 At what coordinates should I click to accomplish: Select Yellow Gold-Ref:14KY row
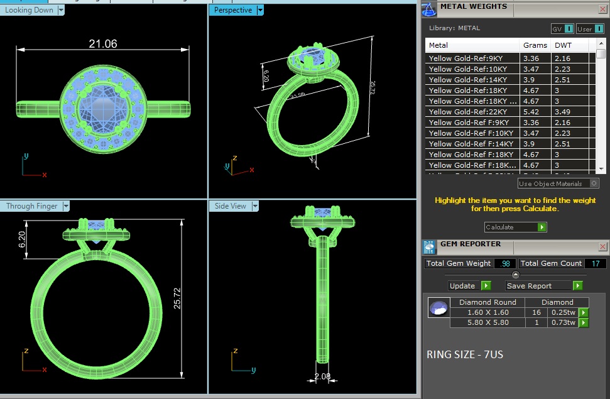coord(471,80)
